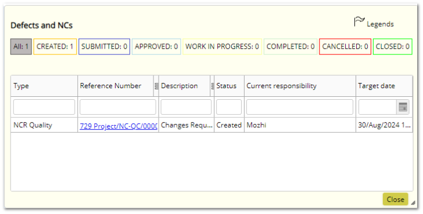Select the 30/Aug/2024 target date cell
The image size is (423, 214).
[384, 125]
